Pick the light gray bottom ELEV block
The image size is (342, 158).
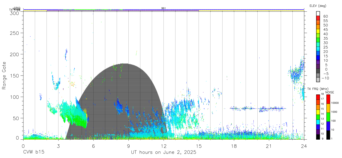click(318, 80)
